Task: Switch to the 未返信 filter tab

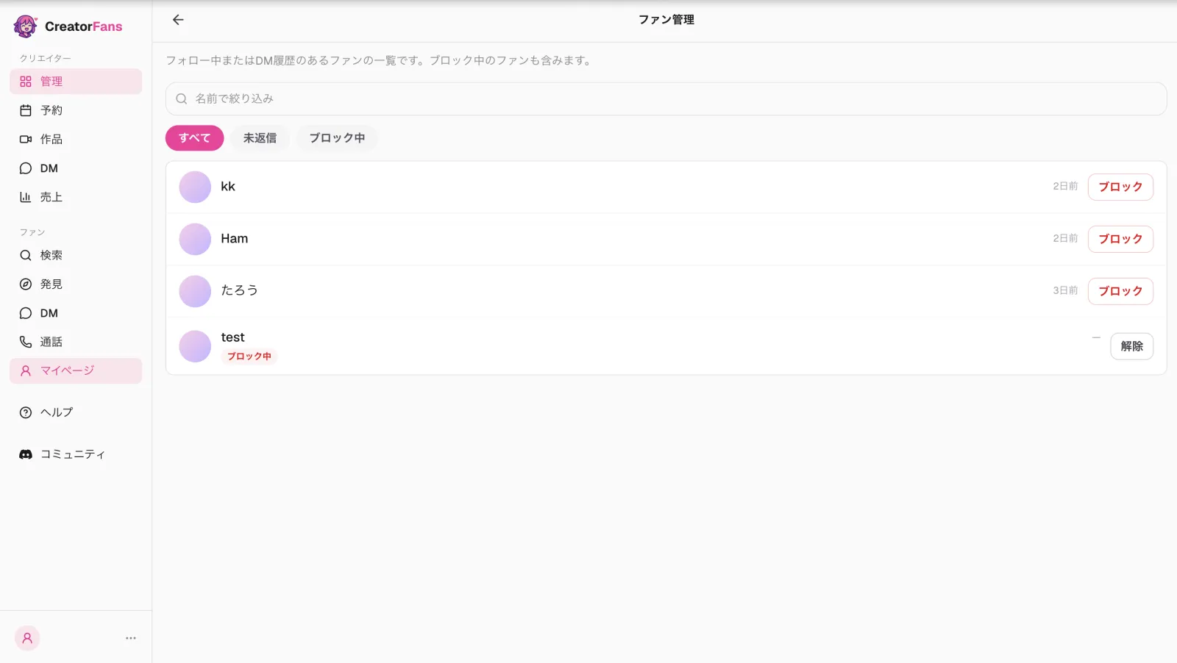Action: (260, 138)
